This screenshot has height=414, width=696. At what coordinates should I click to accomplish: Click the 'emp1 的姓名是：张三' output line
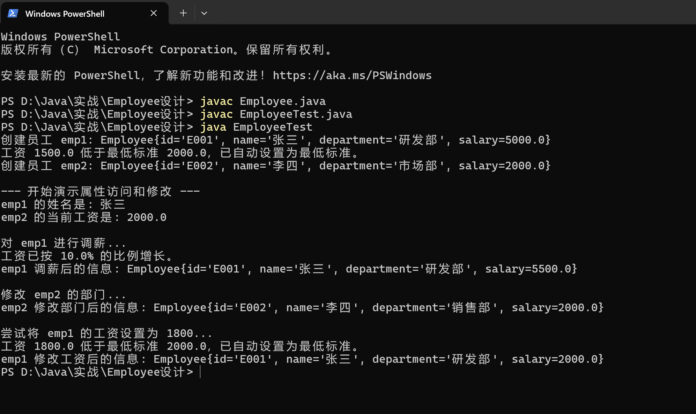pos(63,205)
